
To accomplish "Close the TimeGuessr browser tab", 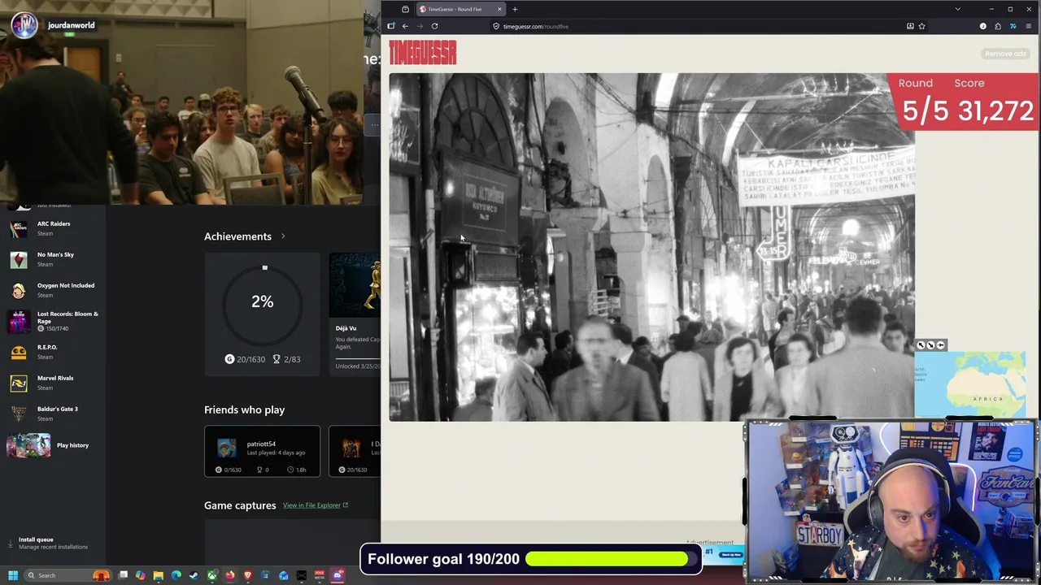I will (x=499, y=9).
